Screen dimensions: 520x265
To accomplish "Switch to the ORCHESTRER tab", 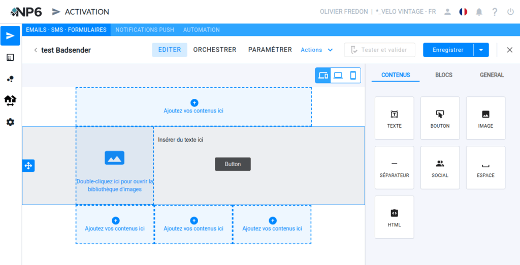I will 215,50.
